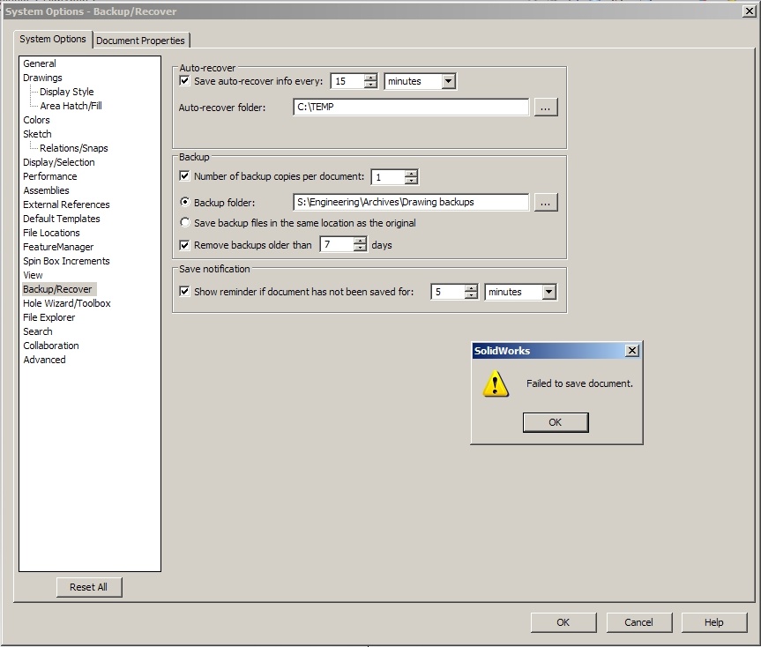Image resolution: width=761 pixels, height=647 pixels.
Task: Increase the remove backups days value
Action: click(x=360, y=241)
